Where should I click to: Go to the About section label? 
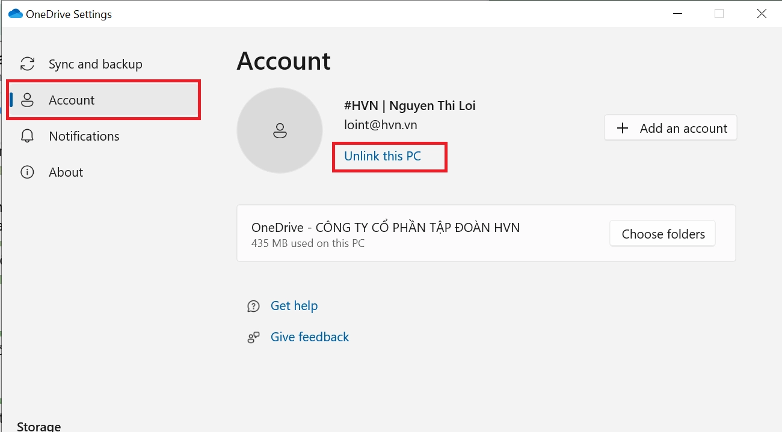[66, 172]
